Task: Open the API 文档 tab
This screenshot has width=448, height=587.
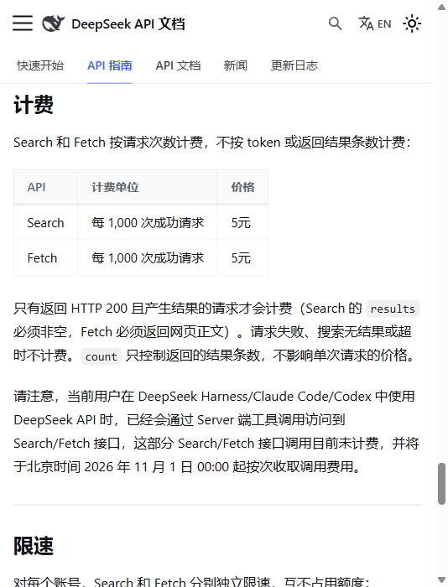Action: point(178,65)
